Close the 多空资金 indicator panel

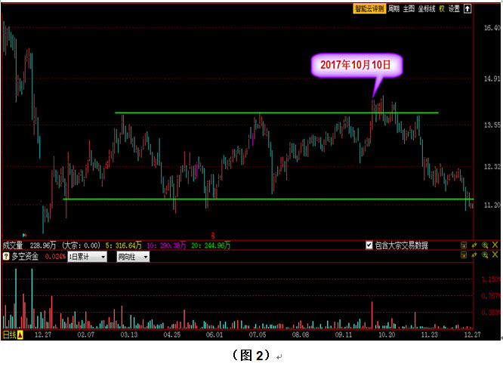coord(495,257)
